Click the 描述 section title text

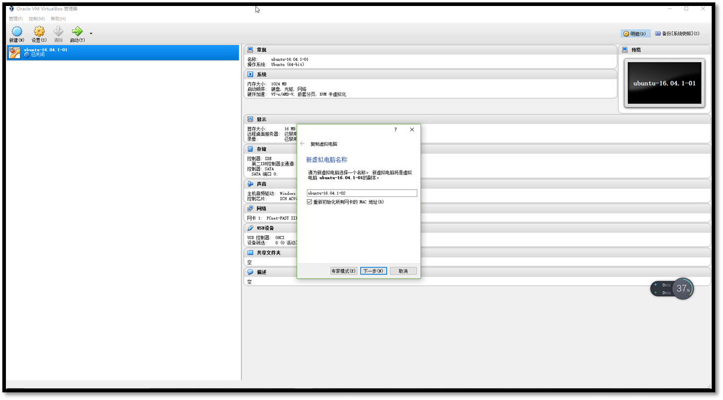point(261,272)
